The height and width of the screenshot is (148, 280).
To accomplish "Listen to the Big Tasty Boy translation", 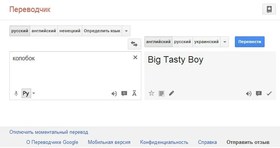I will point(248,94).
